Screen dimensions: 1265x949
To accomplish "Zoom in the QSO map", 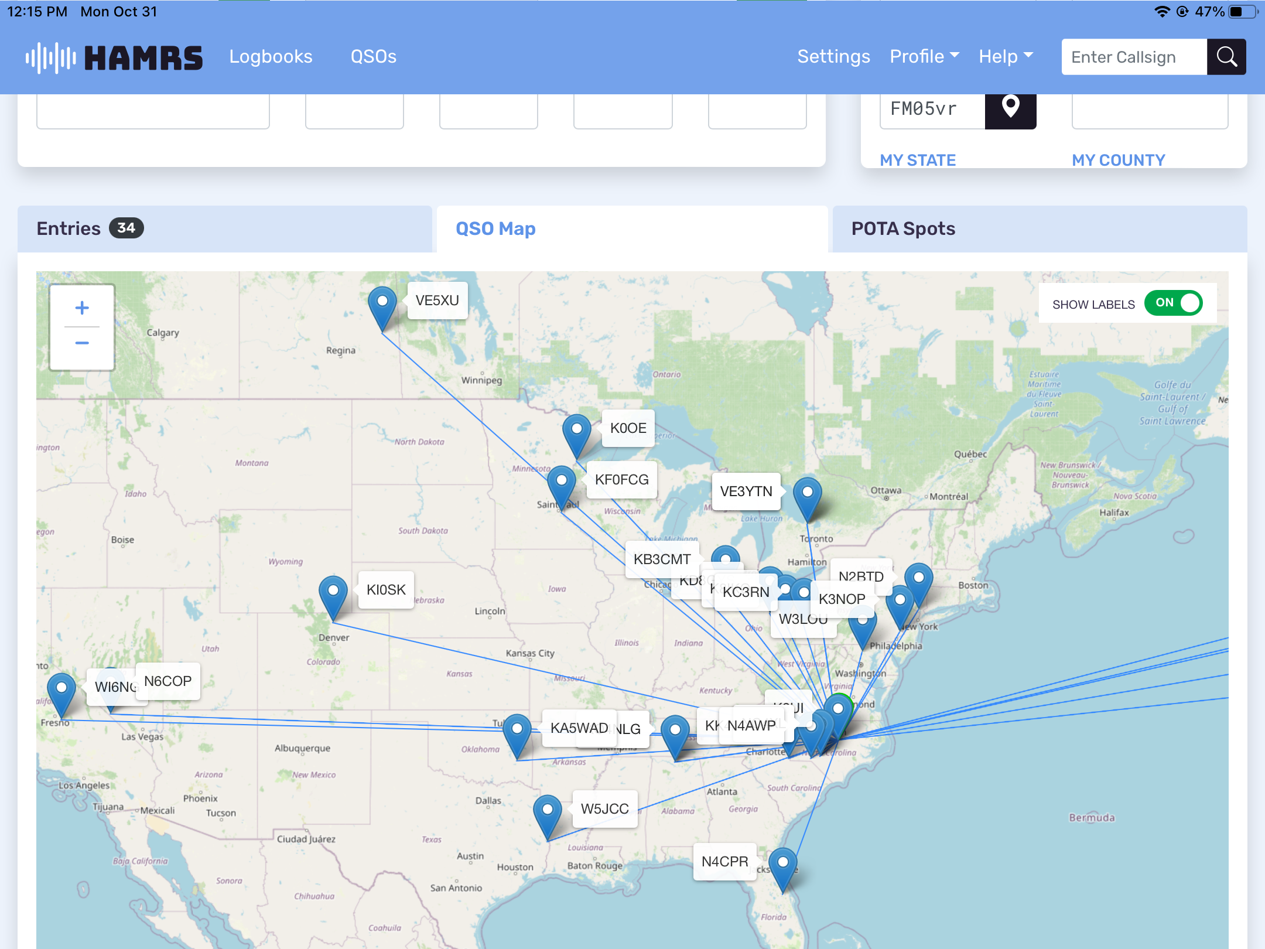I will click(82, 308).
